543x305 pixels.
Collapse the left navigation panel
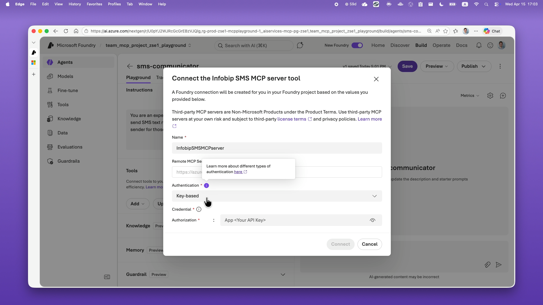107,277
